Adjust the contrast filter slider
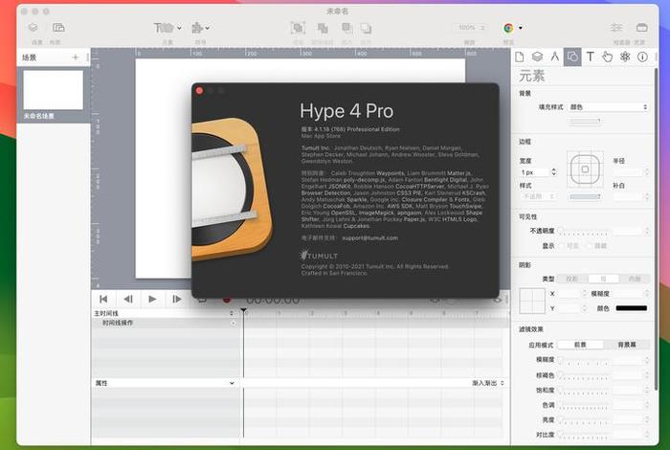Image resolution: width=670 pixels, height=450 pixels. [584, 435]
